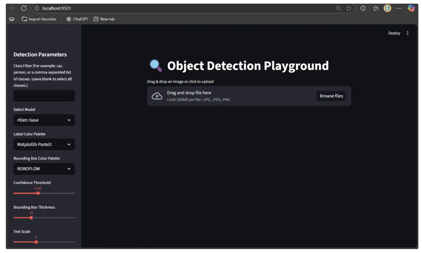This screenshot has width=422, height=253.
Task: Open Bounding Box Color Palette dropdown
Action: click(x=44, y=169)
